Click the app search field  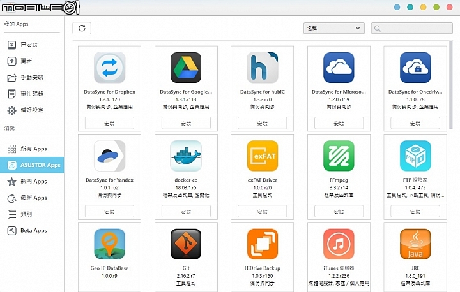pyautogui.click(x=412, y=28)
